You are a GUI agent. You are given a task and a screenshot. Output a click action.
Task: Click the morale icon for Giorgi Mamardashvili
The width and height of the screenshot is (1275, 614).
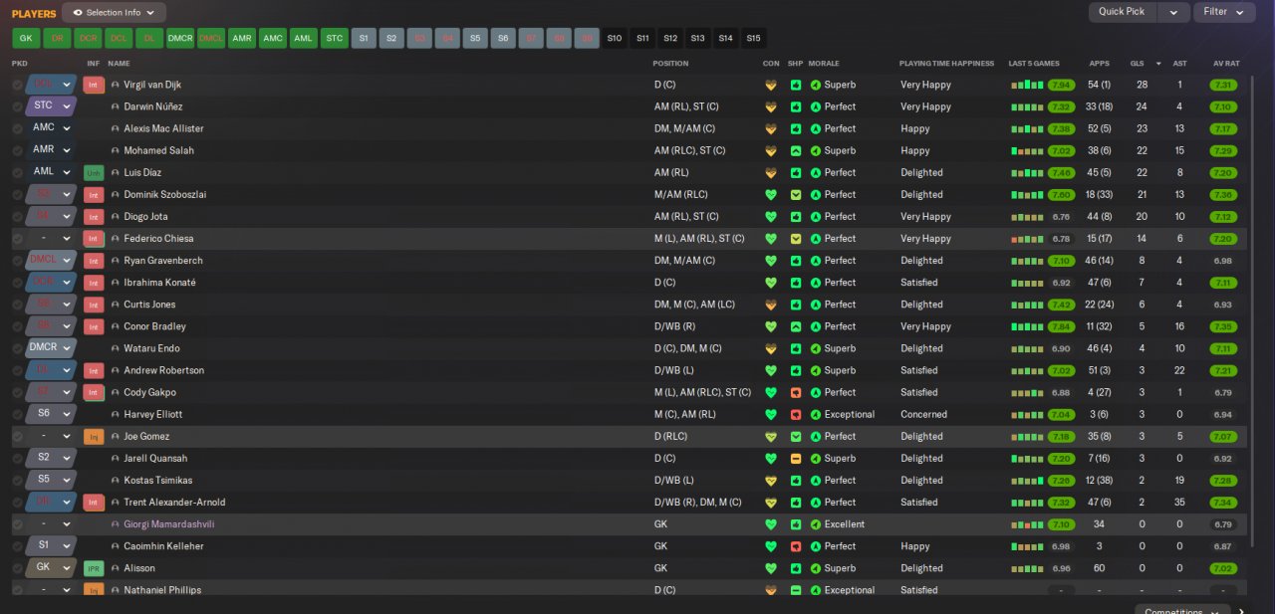[816, 524]
